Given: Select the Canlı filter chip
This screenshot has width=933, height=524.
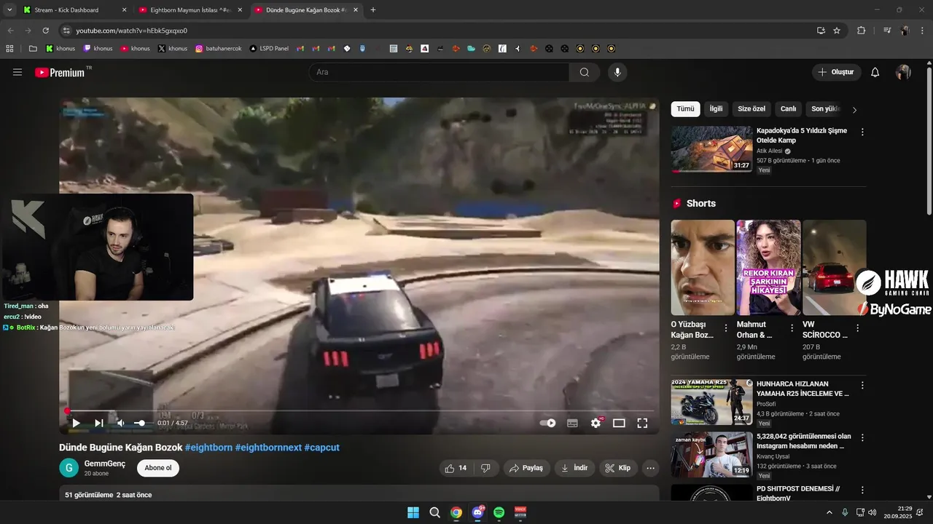Looking at the screenshot, I should tap(789, 109).
